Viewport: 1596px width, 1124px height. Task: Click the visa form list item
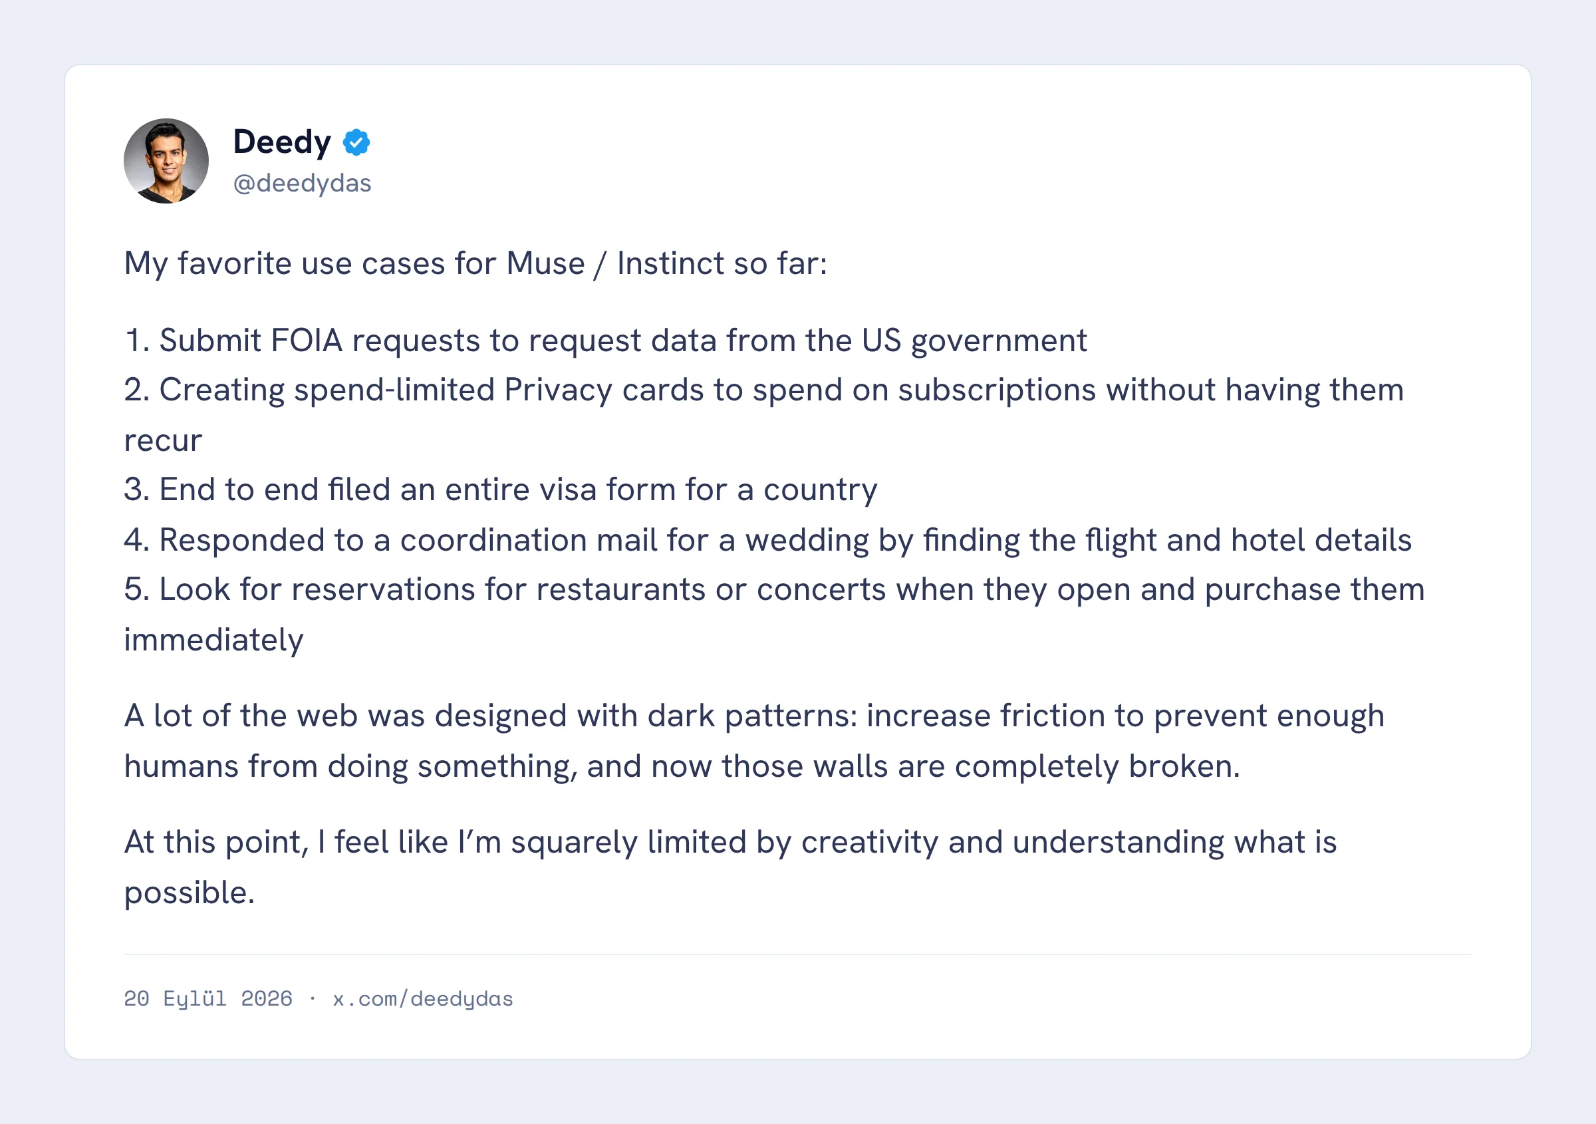501,490
